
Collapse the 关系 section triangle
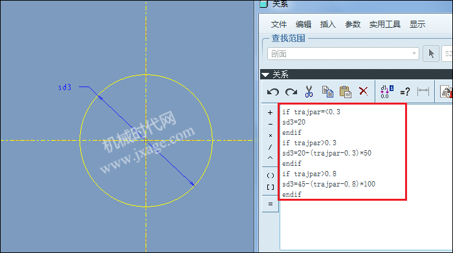[265, 75]
